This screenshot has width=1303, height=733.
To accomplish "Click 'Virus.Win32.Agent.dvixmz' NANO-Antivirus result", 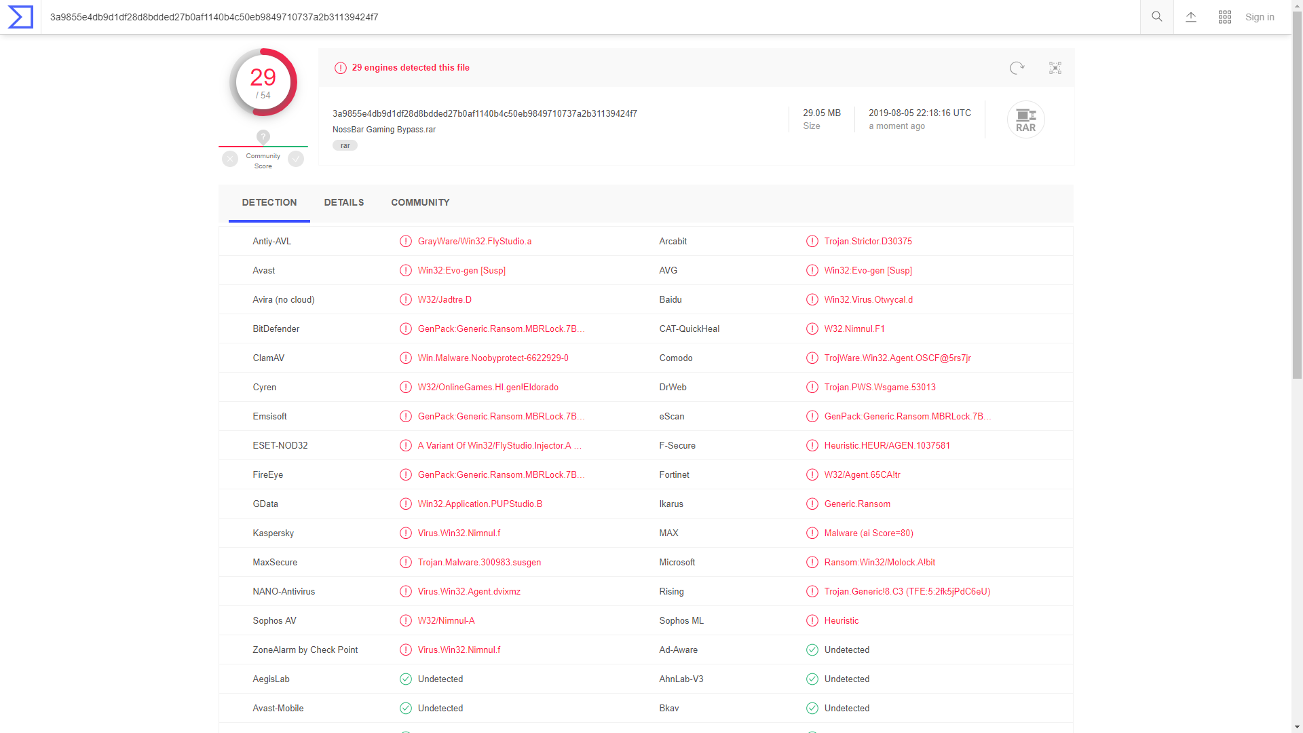I will click(469, 592).
